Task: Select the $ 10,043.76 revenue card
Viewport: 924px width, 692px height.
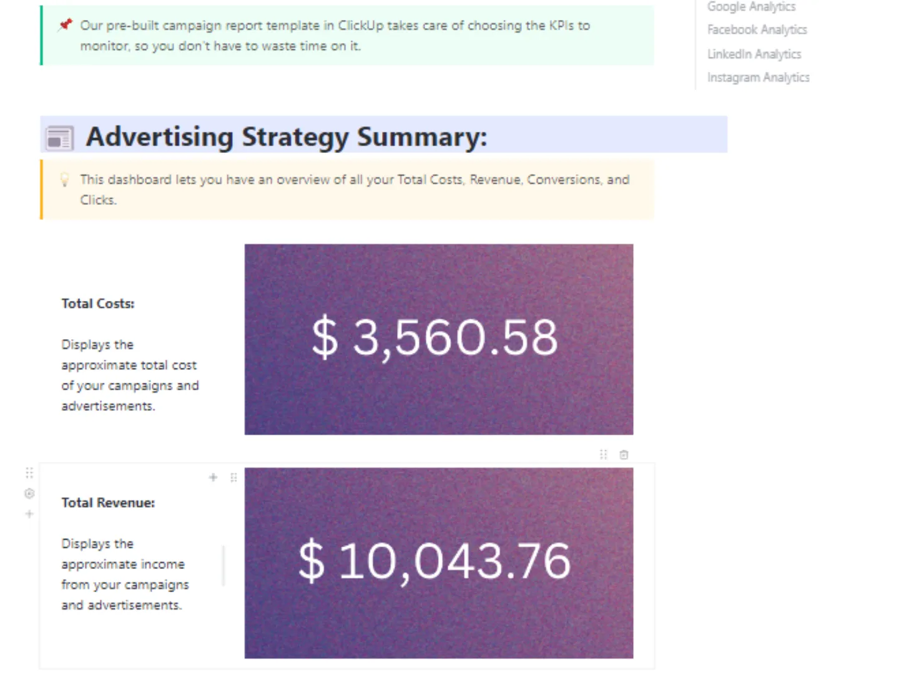Action: click(439, 563)
